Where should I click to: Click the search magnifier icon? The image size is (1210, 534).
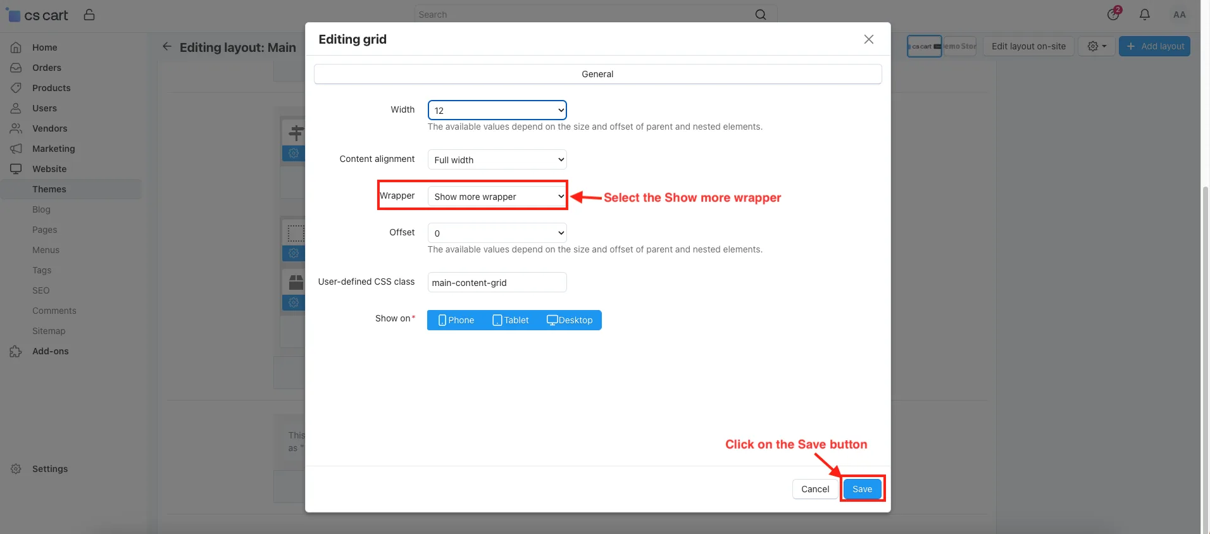(x=761, y=15)
